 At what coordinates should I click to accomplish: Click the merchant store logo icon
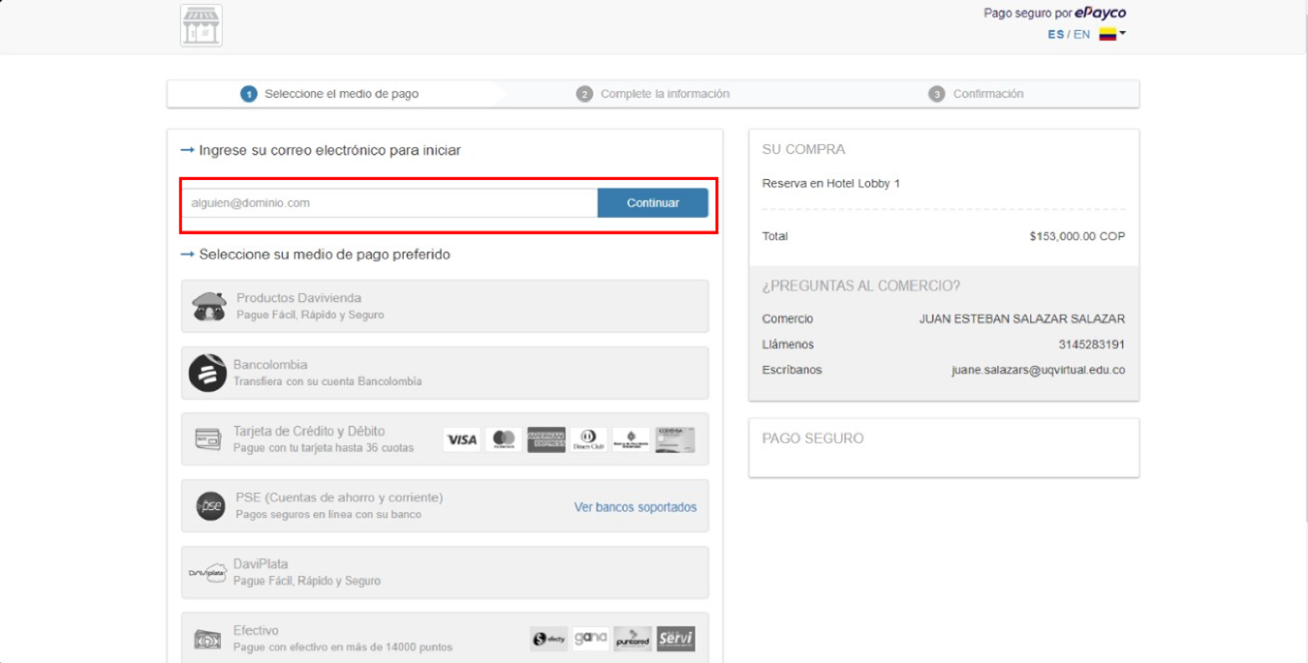(x=202, y=25)
